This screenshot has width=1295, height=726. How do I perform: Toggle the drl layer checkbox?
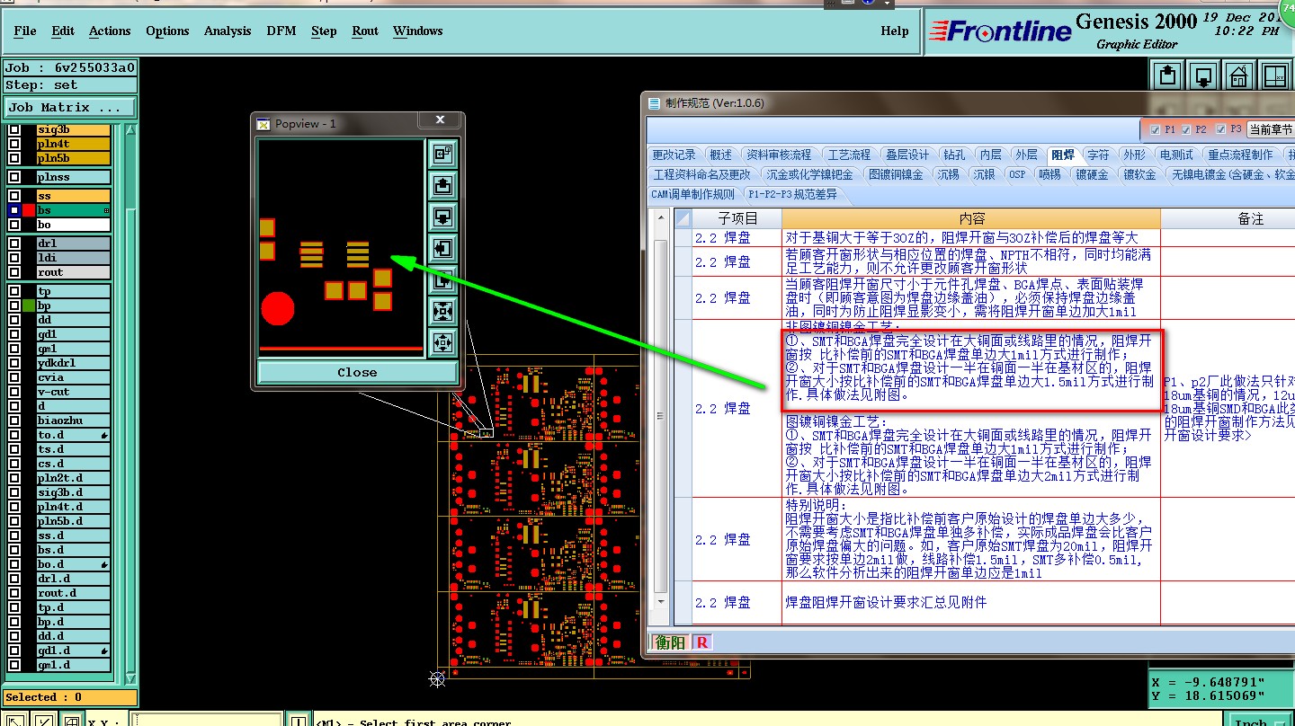point(14,243)
